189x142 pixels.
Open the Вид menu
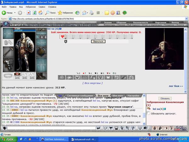click(21, 7)
